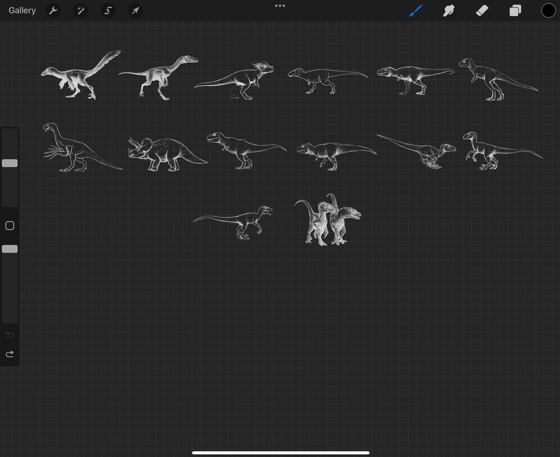Screen dimensions: 560x457
Task: Tap the feathered raptor with raised tail
Action: (81, 75)
